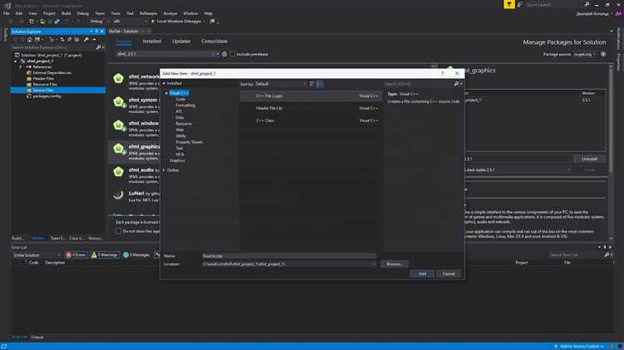This screenshot has height=350, width=624.
Task: Select Data category
Action: click(x=180, y=118)
